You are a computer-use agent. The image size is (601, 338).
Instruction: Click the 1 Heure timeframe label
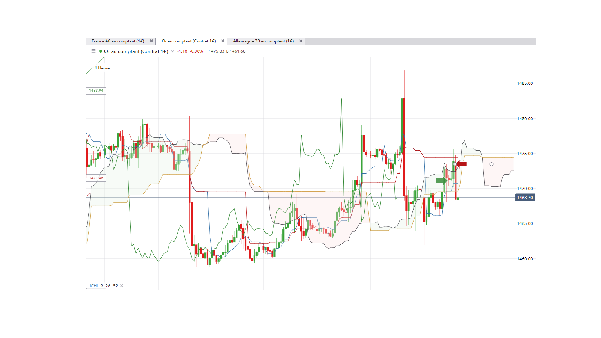tap(102, 68)
